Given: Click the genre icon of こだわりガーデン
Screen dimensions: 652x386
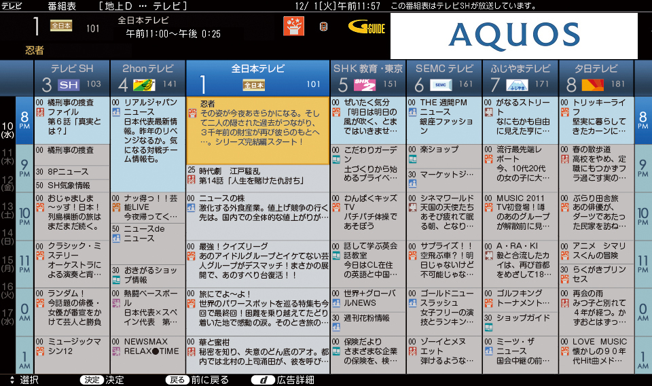Looking at the screenshot, I should click(x=336, y=159).
